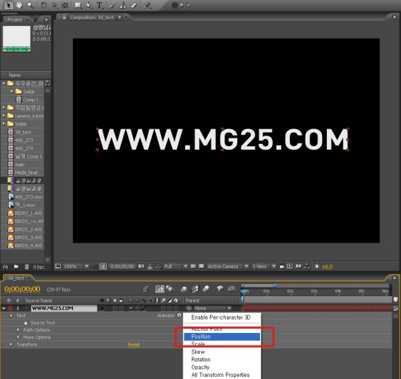The width and height of the screenshot is (401, 379).
Task: Open the Composition 3d_text viewer dropdown
Action: (120, 17)
